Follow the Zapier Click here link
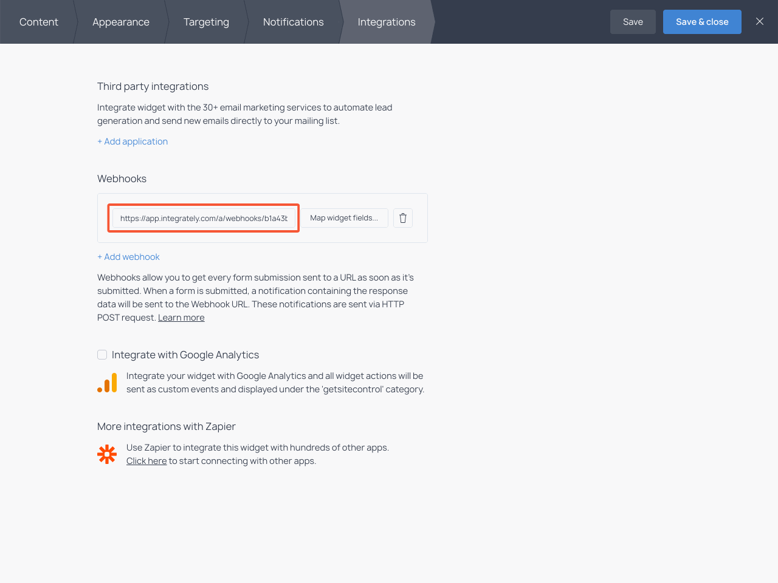Screen dimensions: 778x583 click(146, 461)
